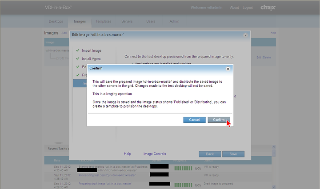Open Help link in Edit image dialog
Image resolution: width=320 pixels, height=189 pixels.
[x=128, y=154]
